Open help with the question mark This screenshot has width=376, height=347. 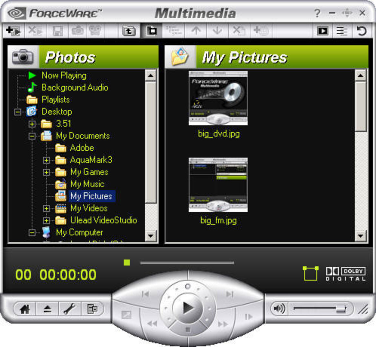[x=317, y=13]
